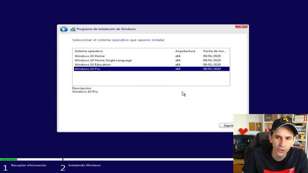Image resolution: width=308 pixels, height=173 pixels.
Task: Click x64 in the Windows 10 Home row
Action: 178,56
